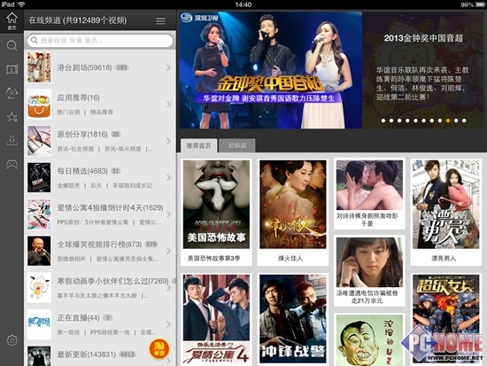The image size is (487, 366).
Task: Click the 2013金钟奖中国音超 headline text
Action: pyautogui.click(x=423, y=38)
